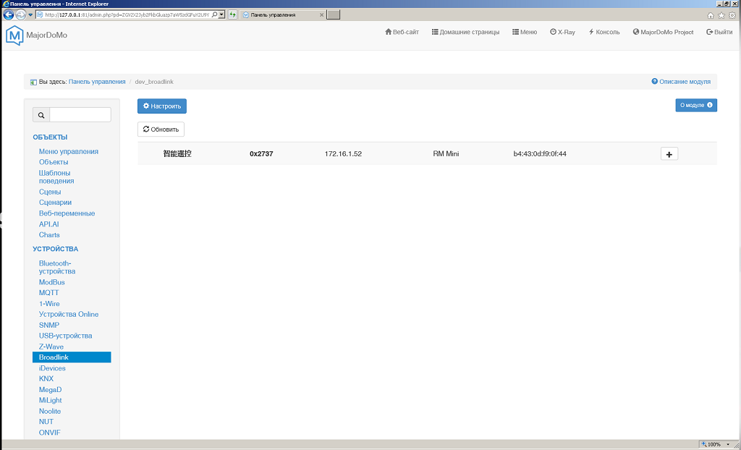Open IE tools gear icon
741x450 pixels.
[x=732, y=15]
